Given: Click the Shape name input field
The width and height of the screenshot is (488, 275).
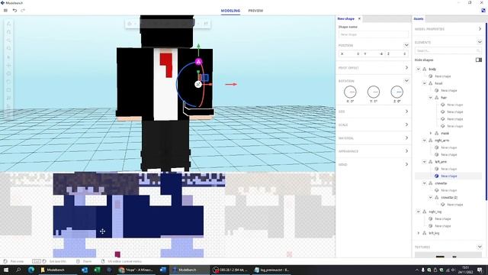Looking at the screenshot, I should (373, 34).
